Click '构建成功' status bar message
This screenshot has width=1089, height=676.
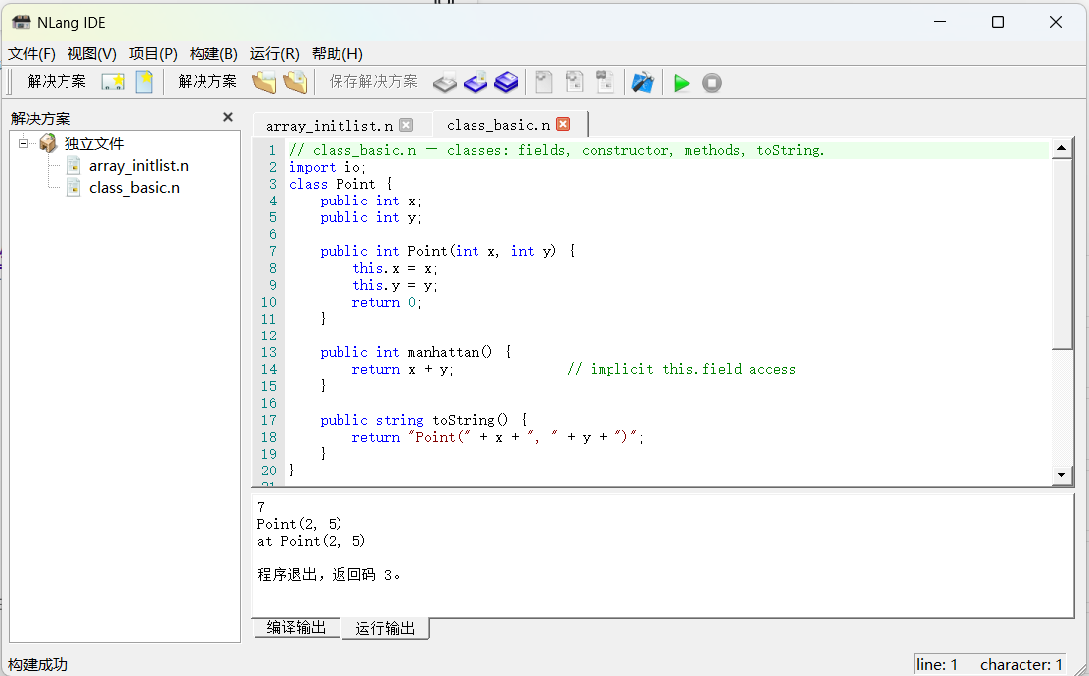(x=38, y=664)
